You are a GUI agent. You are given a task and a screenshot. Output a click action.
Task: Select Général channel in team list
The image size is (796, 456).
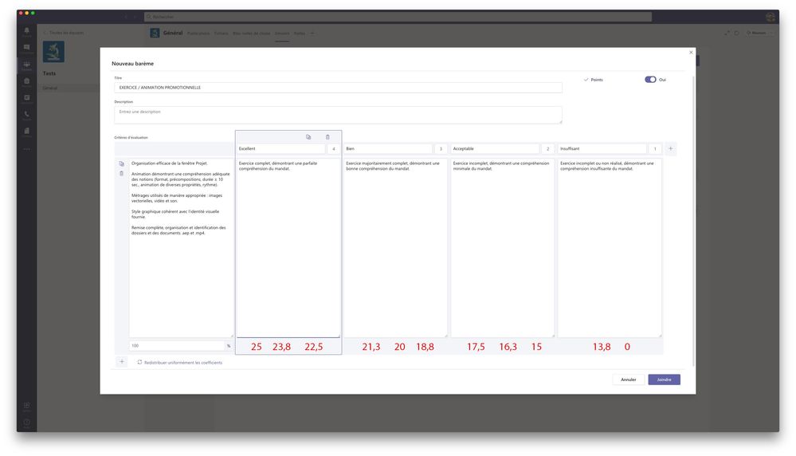pos(67,88)
